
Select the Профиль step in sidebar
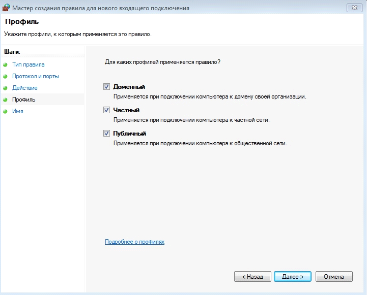[23, 100]
